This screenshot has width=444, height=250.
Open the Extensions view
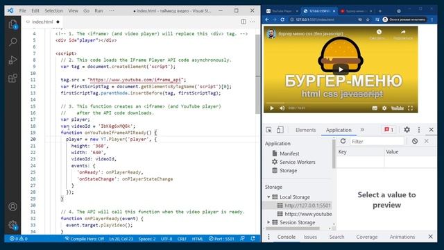pos(12,78)
